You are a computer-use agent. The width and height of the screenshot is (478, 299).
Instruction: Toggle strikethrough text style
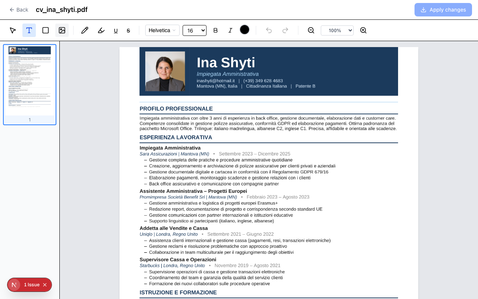click(128, 31)
